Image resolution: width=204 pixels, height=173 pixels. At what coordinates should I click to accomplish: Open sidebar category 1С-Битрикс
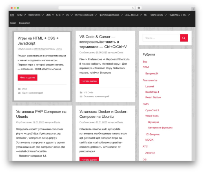tap(153, 135)
